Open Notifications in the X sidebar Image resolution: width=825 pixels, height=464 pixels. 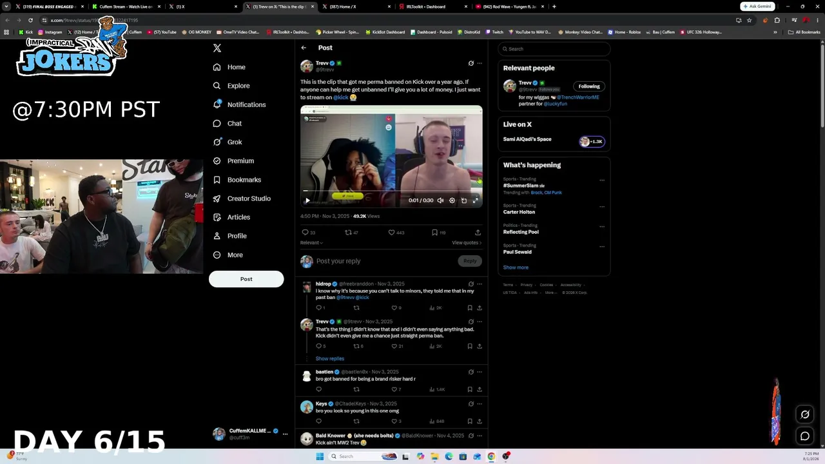click(x=239, y=104)
